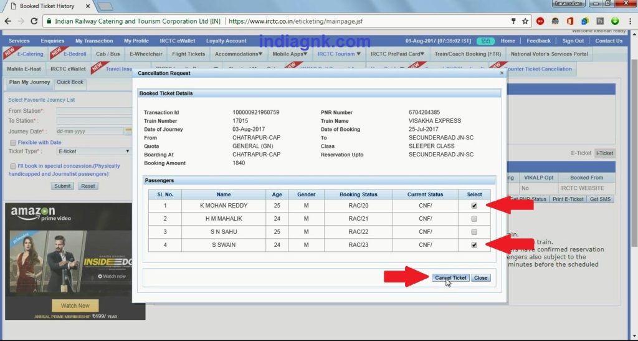
Task: Tick the S N SAHU passenger checkbox
Action: [474, 232]
